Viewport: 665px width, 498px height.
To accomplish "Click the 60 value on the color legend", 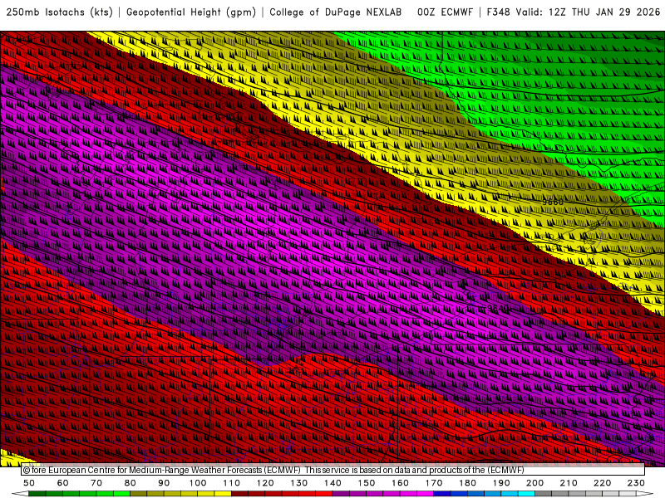I will pos(63,483).
